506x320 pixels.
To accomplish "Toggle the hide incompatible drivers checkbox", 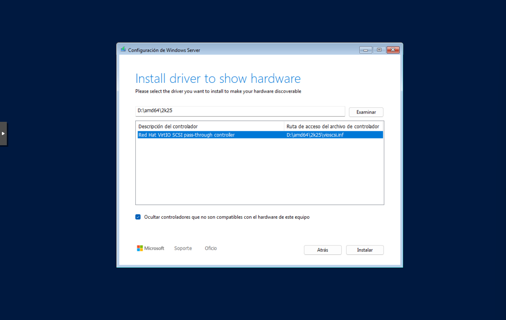I will pos(138,217).
